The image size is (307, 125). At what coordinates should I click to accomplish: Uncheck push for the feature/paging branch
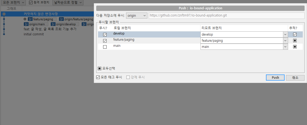[105, 41]
